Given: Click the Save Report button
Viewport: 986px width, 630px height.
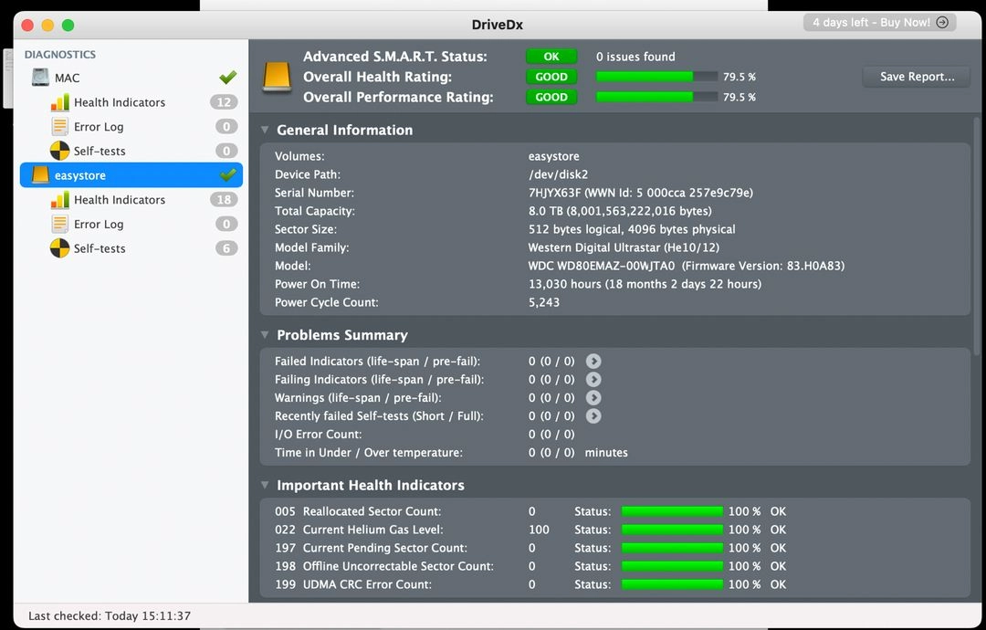Looking at the screenshot, I should 917,77.
